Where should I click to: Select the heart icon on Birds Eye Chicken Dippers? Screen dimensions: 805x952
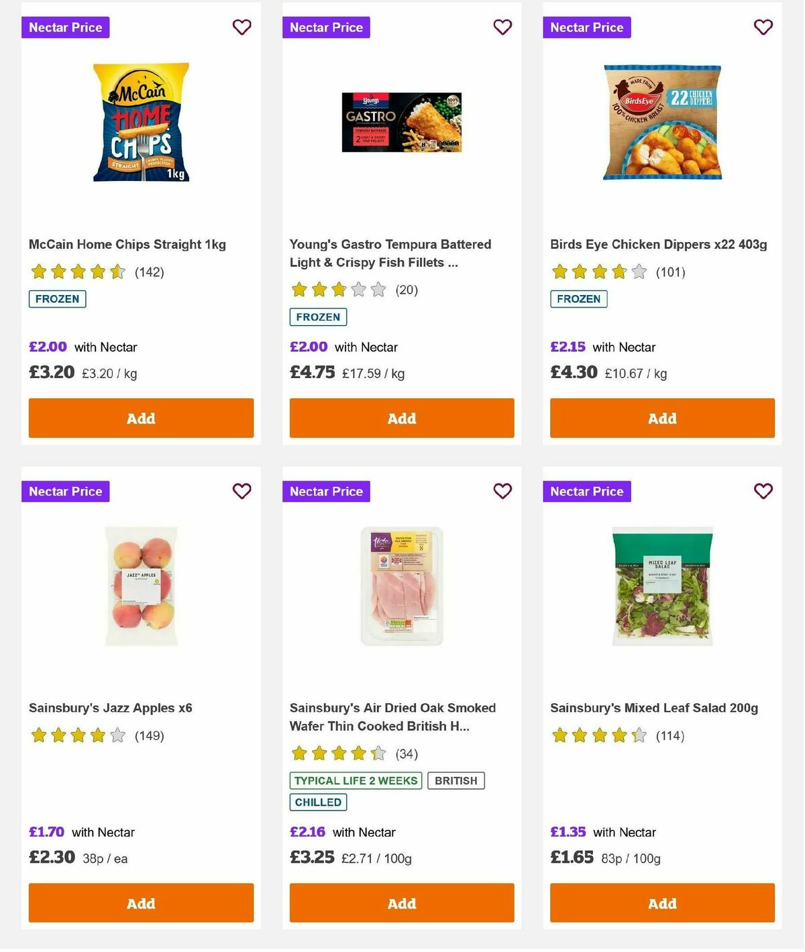point(763,27)
